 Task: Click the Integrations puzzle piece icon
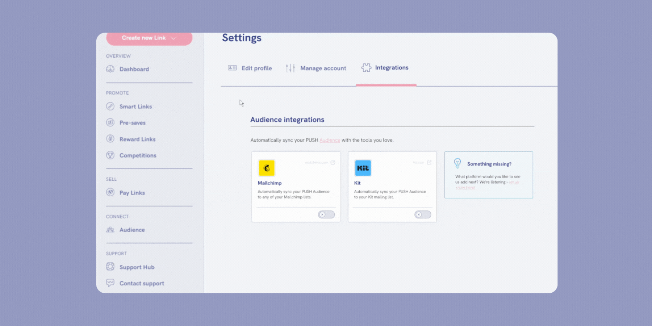366,68
